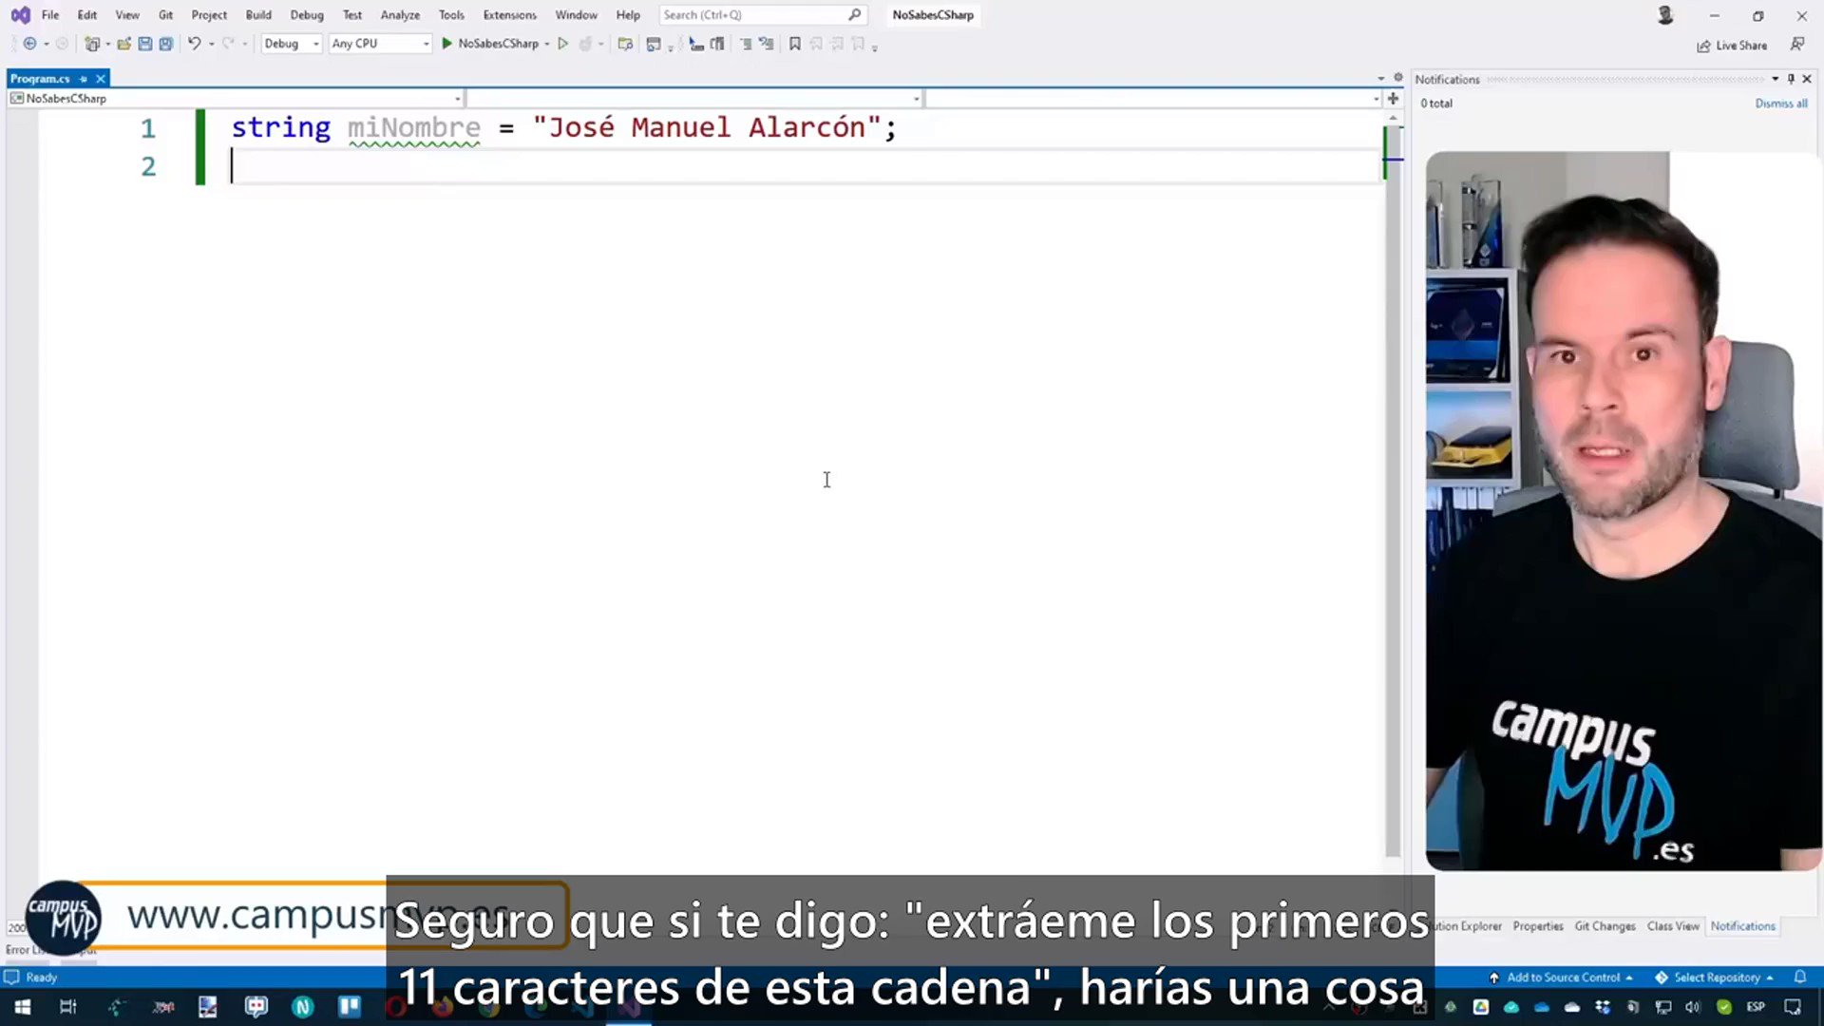Open the Any CPU platform dropdown
1824x1026 pixels.
pos(380,44)
